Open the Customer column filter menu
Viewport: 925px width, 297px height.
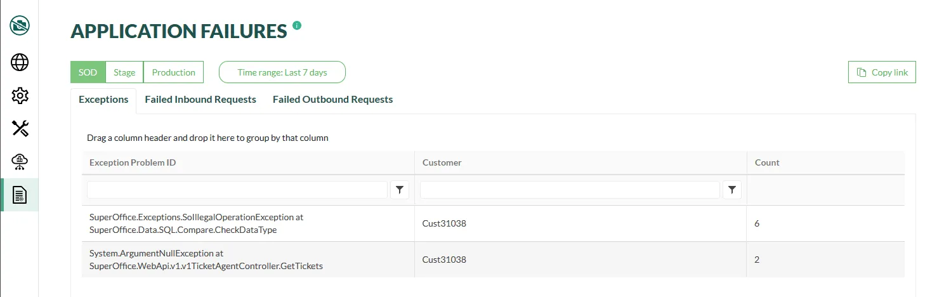732,190
